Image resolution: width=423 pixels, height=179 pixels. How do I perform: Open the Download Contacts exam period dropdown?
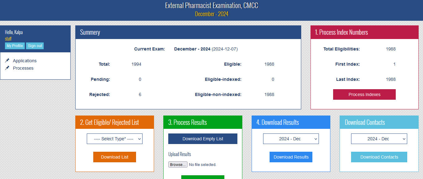tap(379, 139)
